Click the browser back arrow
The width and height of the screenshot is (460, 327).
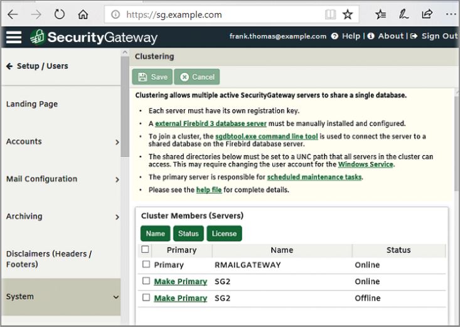(x=13, y=14)
